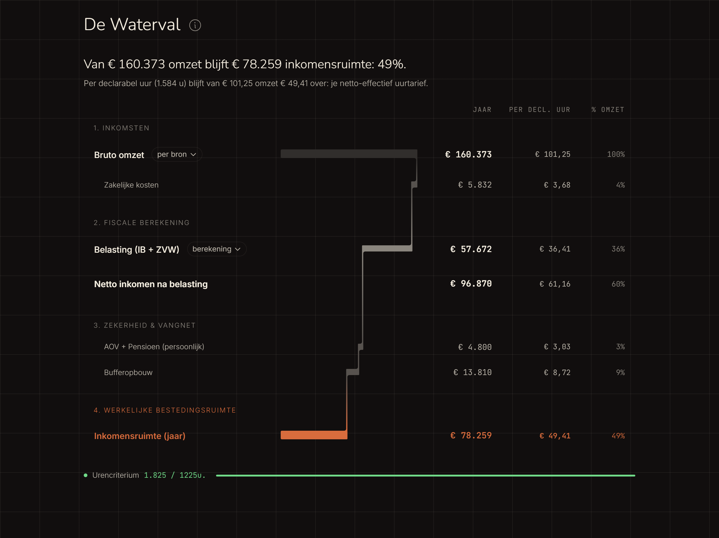Click the '€ 57.672' tax amount
Image resolution: width=719 pixels, height=538 pixels.
(471, 249)
